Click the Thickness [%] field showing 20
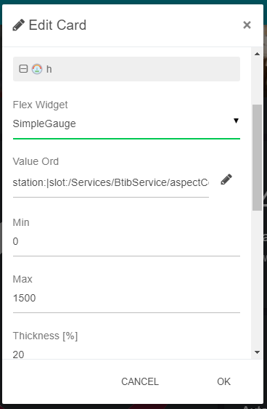 point(126,355)
